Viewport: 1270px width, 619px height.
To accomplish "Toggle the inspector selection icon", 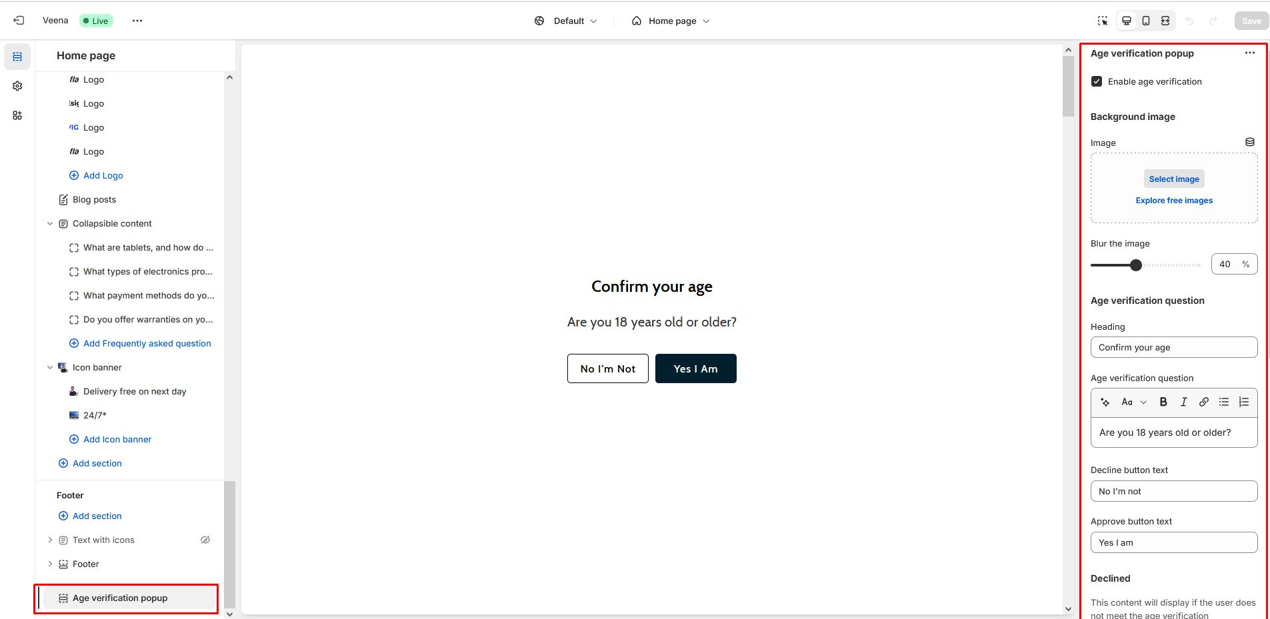I will coord(1103,21).
